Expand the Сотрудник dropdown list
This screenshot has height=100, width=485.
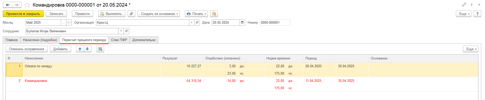121,31
